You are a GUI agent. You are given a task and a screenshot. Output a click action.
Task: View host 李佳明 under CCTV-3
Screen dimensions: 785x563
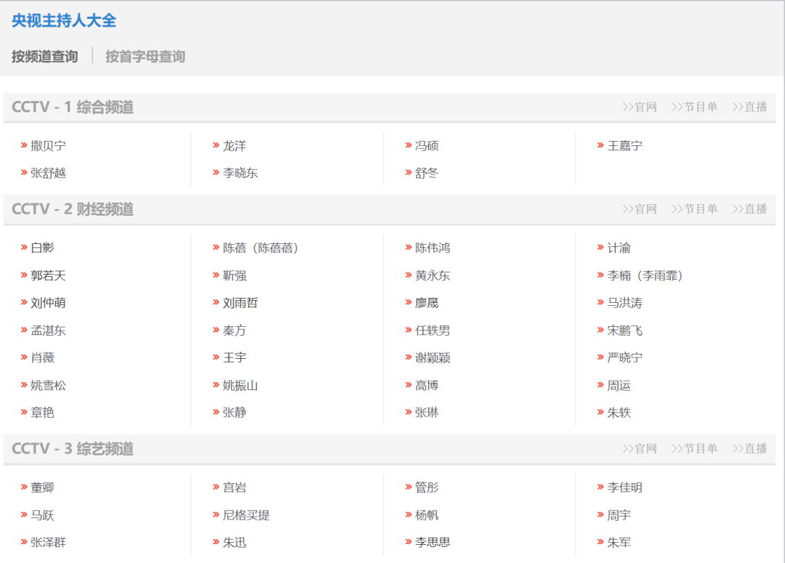(x=625, y=487)
